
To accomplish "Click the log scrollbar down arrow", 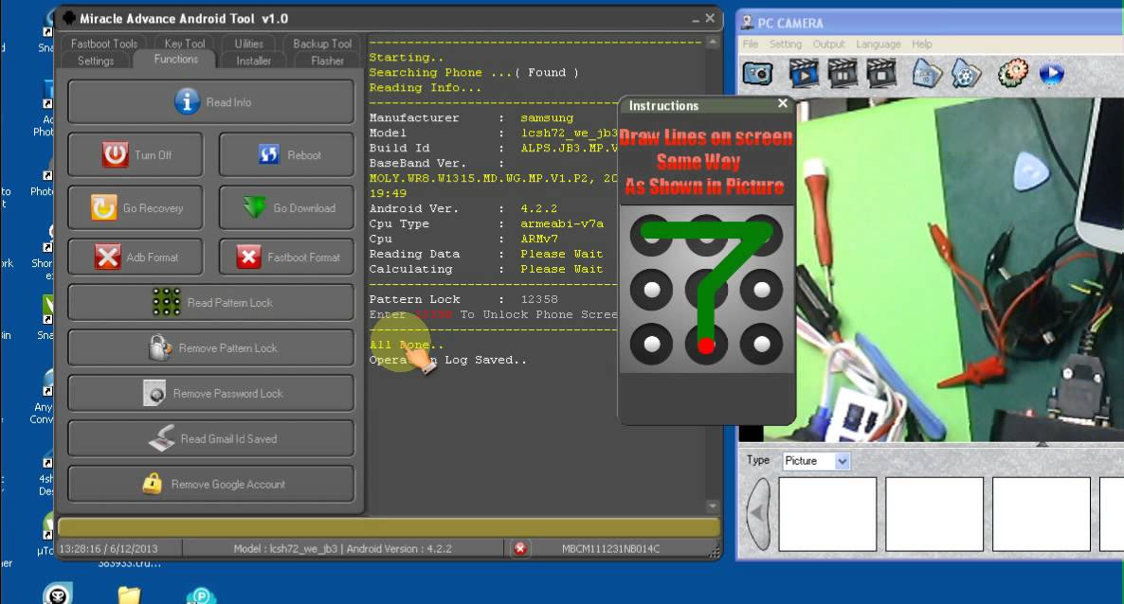I will tap(713, 506).
